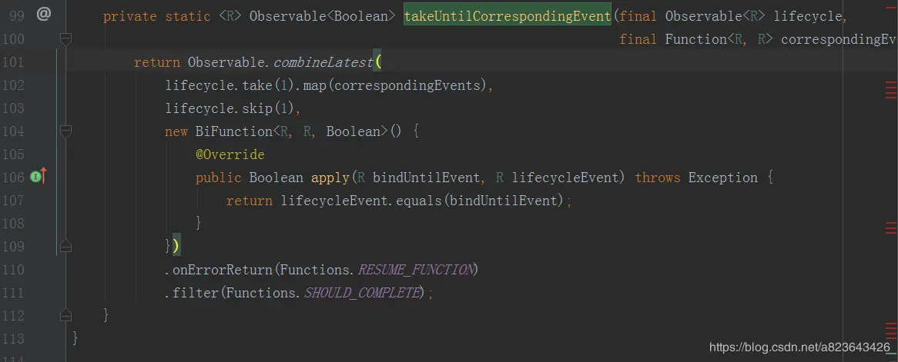Click 'Function<R, R>' parameter type on line 100

pos(719,39)
